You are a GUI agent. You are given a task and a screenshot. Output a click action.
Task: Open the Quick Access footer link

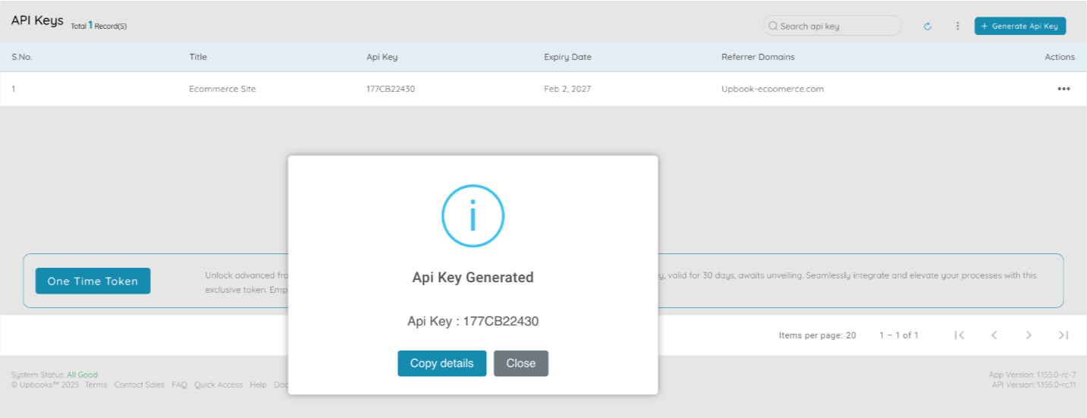pos(218,385)
